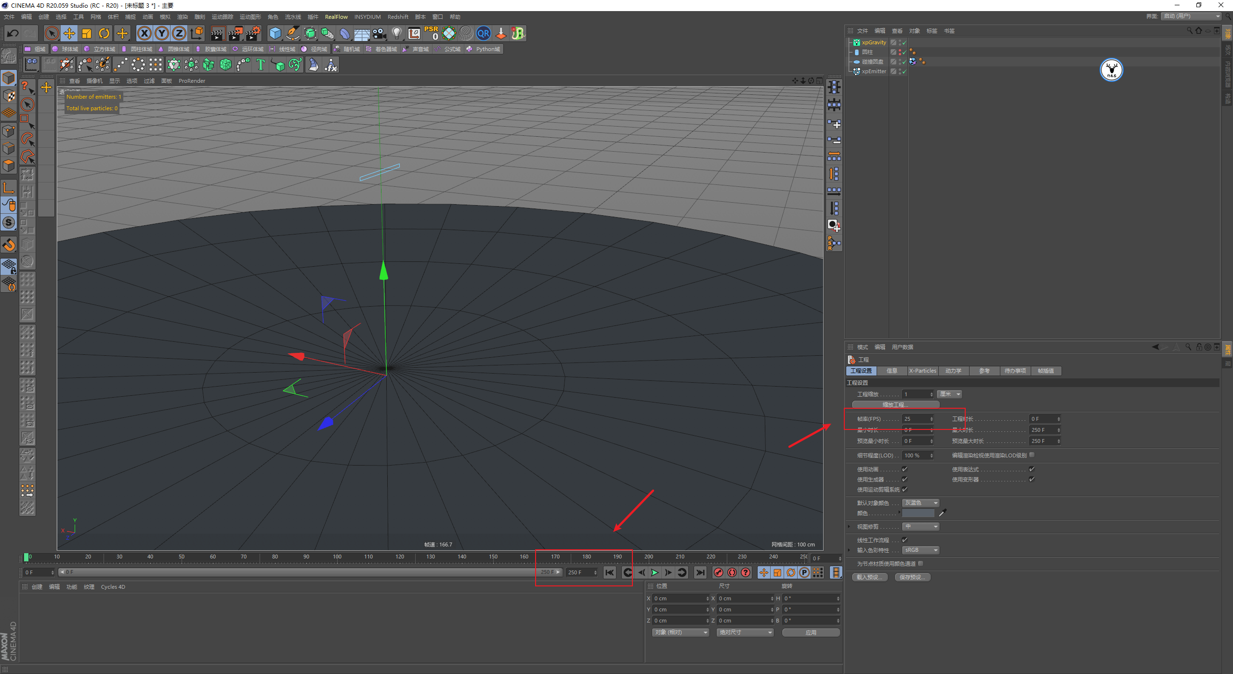This screenshot has height=674, width=1233.
Task: Select the Rotate tool icon
Action: pos(104,33)
